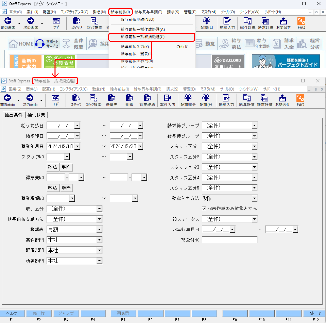This screenshot has height=323, width=326.
Task: Expand スタッフ区分1 dropdown
Action: 254,146
